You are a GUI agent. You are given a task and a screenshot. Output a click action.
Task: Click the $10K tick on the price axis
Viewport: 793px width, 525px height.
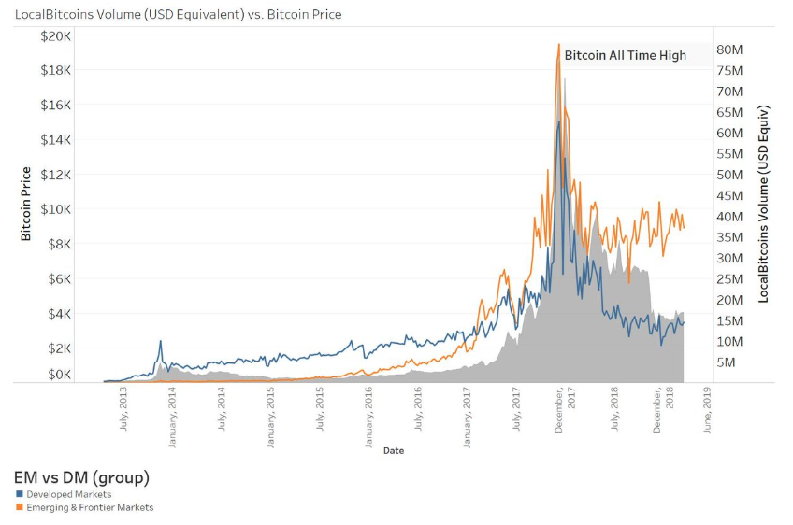56,209
